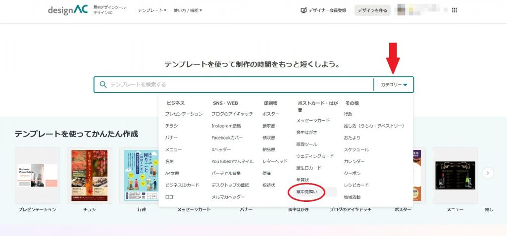Viewport: 507px width, 236px height.
Task: Select ウェディングカード category
Action: click(x=315, y=156)
